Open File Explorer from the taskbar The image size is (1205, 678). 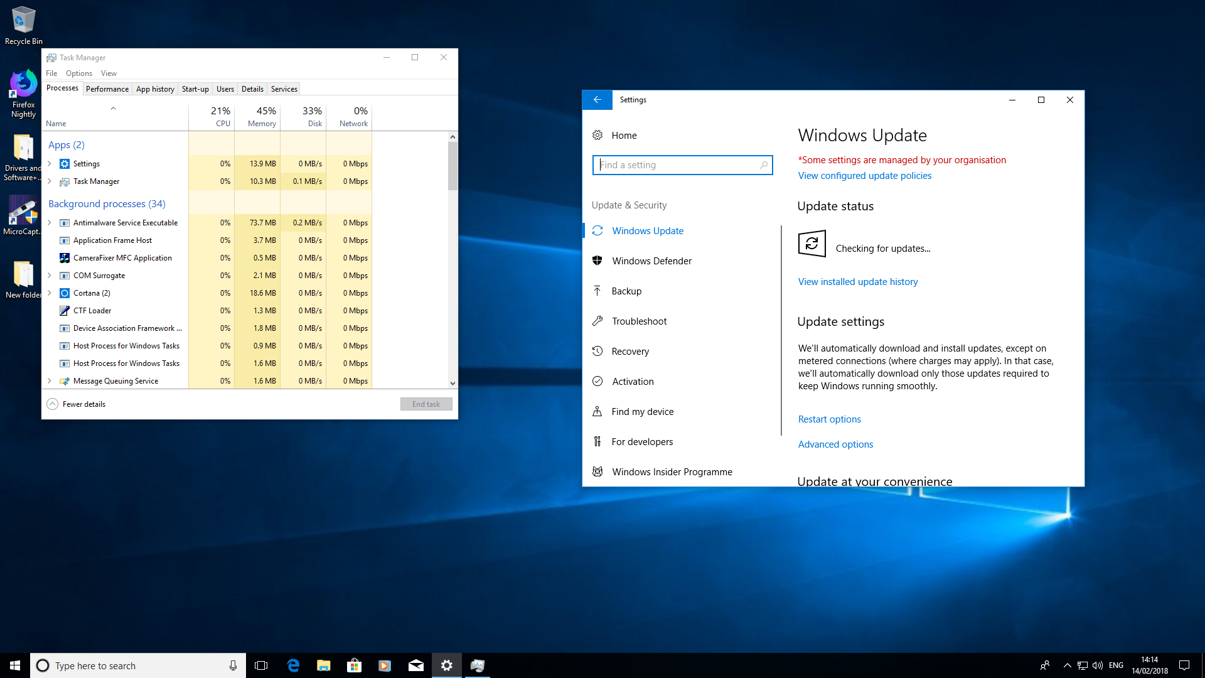[324, 665]
